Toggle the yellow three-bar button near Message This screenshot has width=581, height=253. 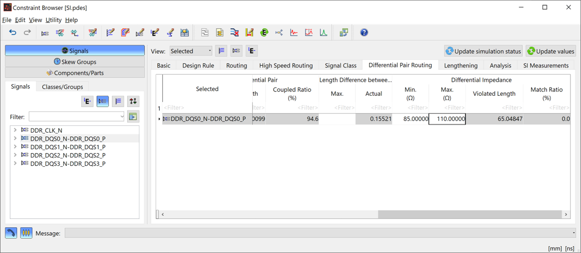[26, 233]
